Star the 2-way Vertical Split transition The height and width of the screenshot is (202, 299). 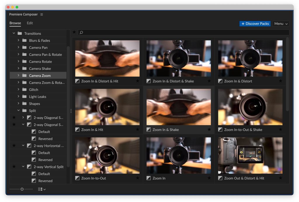pyautogui.click(x=14, y=167)
